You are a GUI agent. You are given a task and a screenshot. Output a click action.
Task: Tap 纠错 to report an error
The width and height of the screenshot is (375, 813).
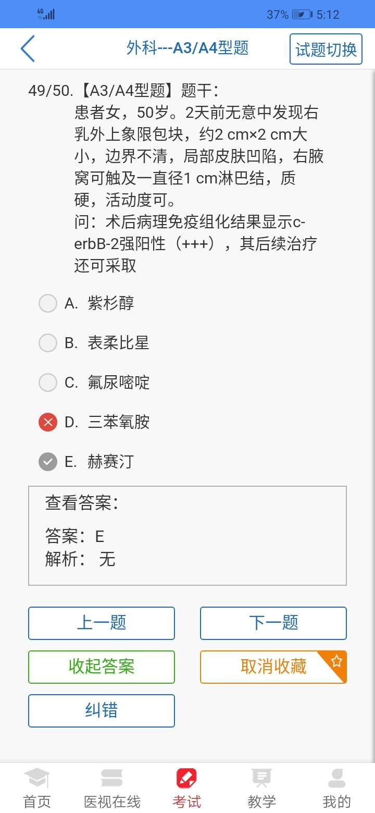coord(101,710)
